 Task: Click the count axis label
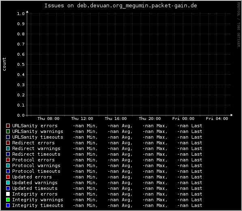click(4, 64)
